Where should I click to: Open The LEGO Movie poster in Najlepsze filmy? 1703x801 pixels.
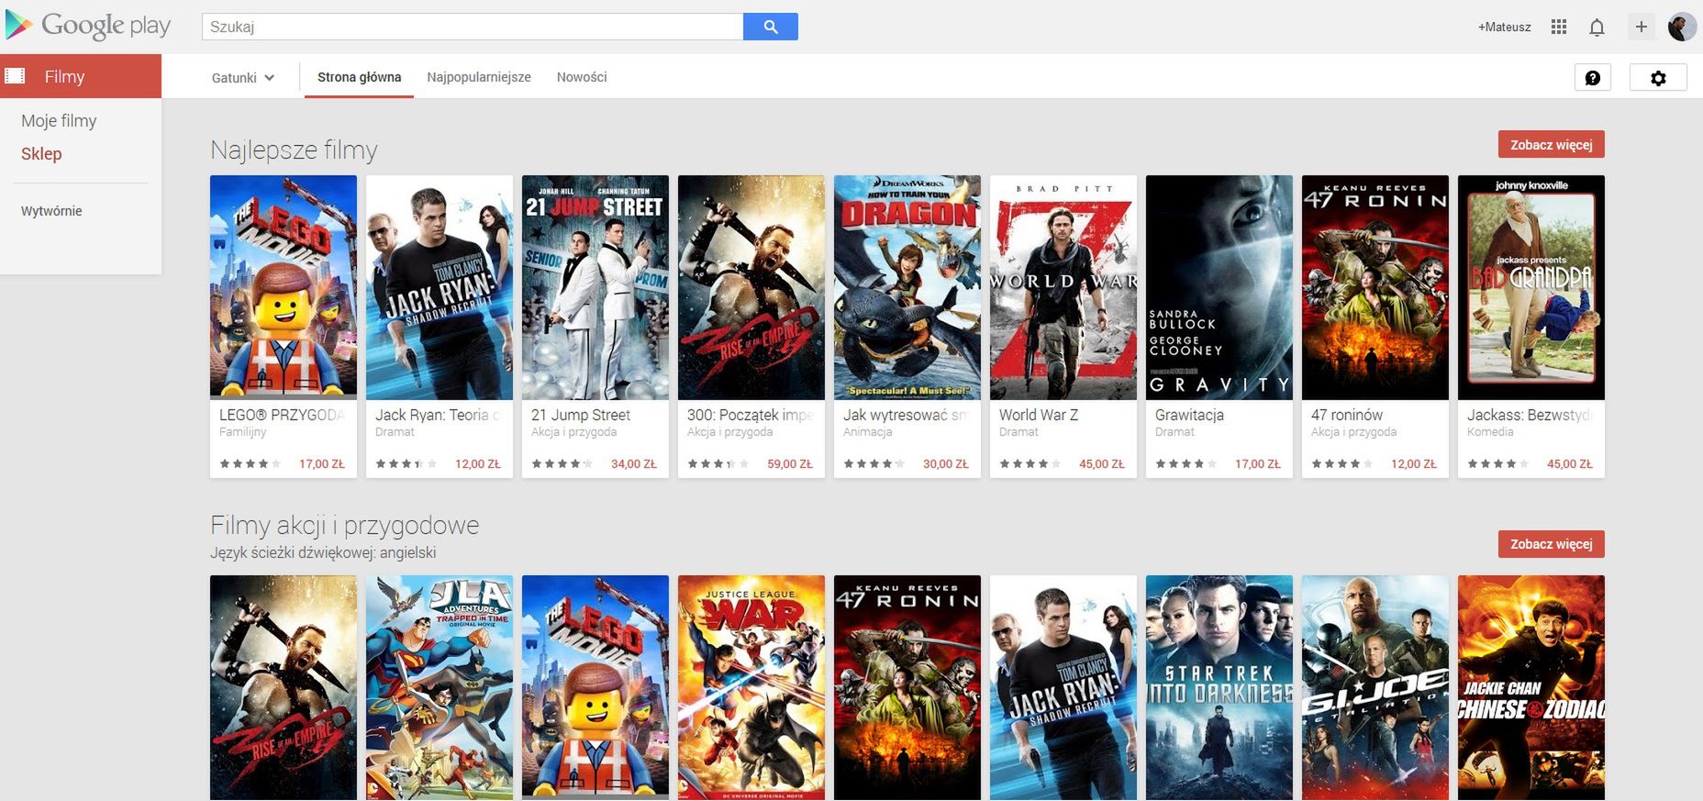click(284, 287)
